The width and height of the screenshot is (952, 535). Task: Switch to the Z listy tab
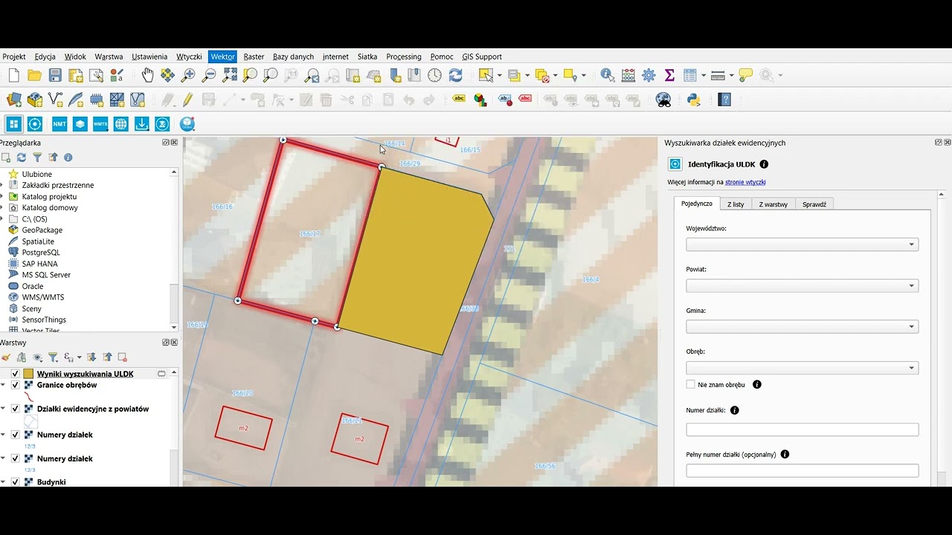tap(736, 204)
